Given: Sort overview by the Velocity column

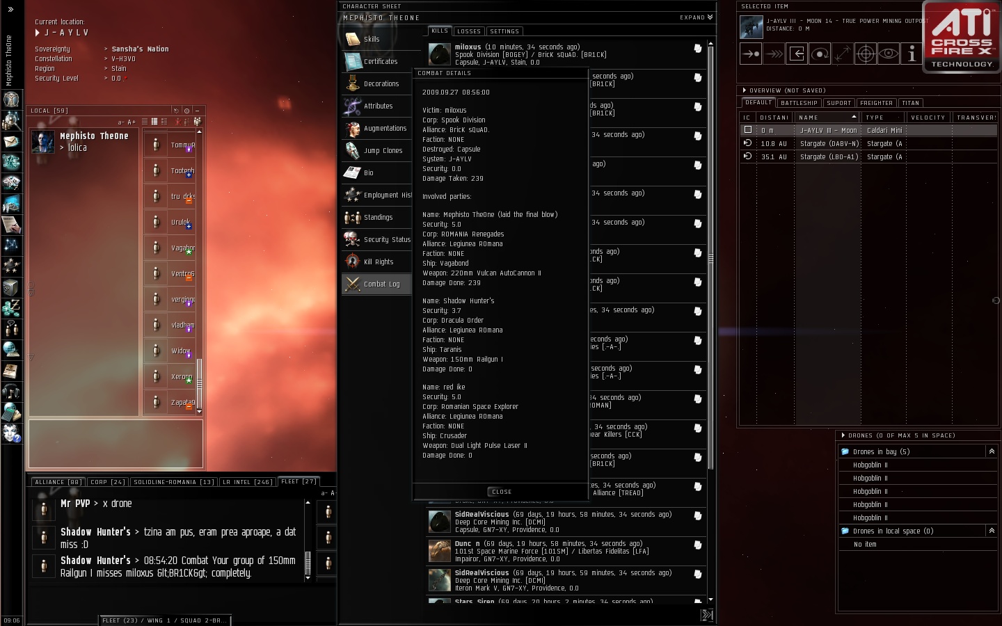Looking at the screenshot, I should click(x=929, y=118).
